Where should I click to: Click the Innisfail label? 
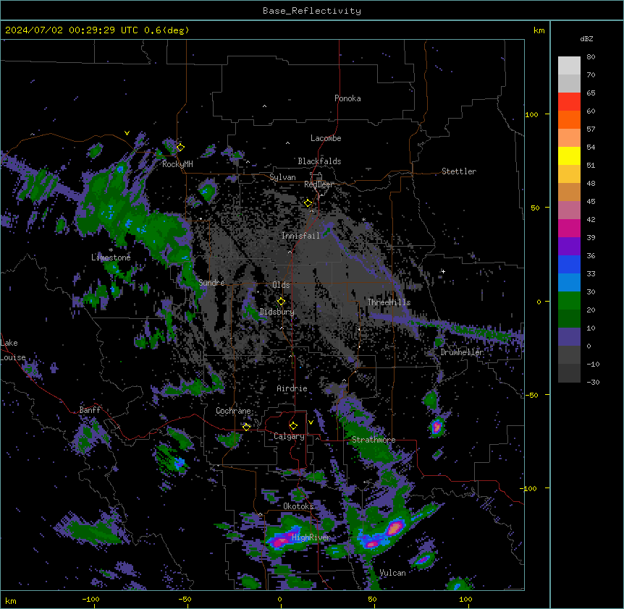pyautogui.click(x=300, y=236)
